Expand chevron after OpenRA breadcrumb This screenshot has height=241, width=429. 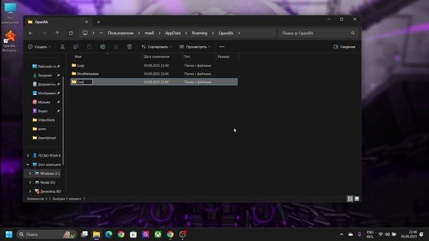(x=239, y=33)
